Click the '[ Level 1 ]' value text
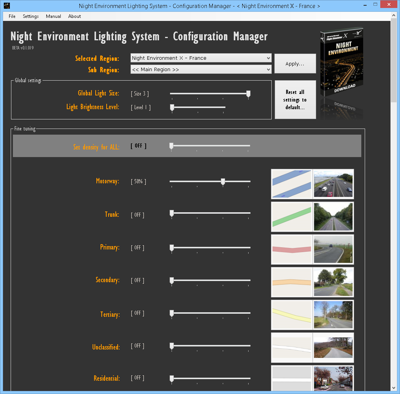 [x=141, y=107]
